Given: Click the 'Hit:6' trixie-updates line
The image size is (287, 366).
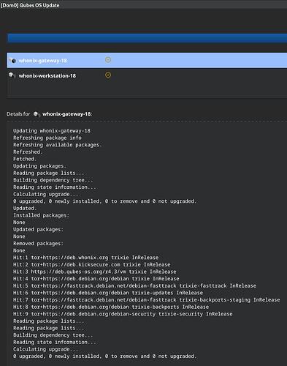Looking at the screenshot, I should click(x=108, y=293).
